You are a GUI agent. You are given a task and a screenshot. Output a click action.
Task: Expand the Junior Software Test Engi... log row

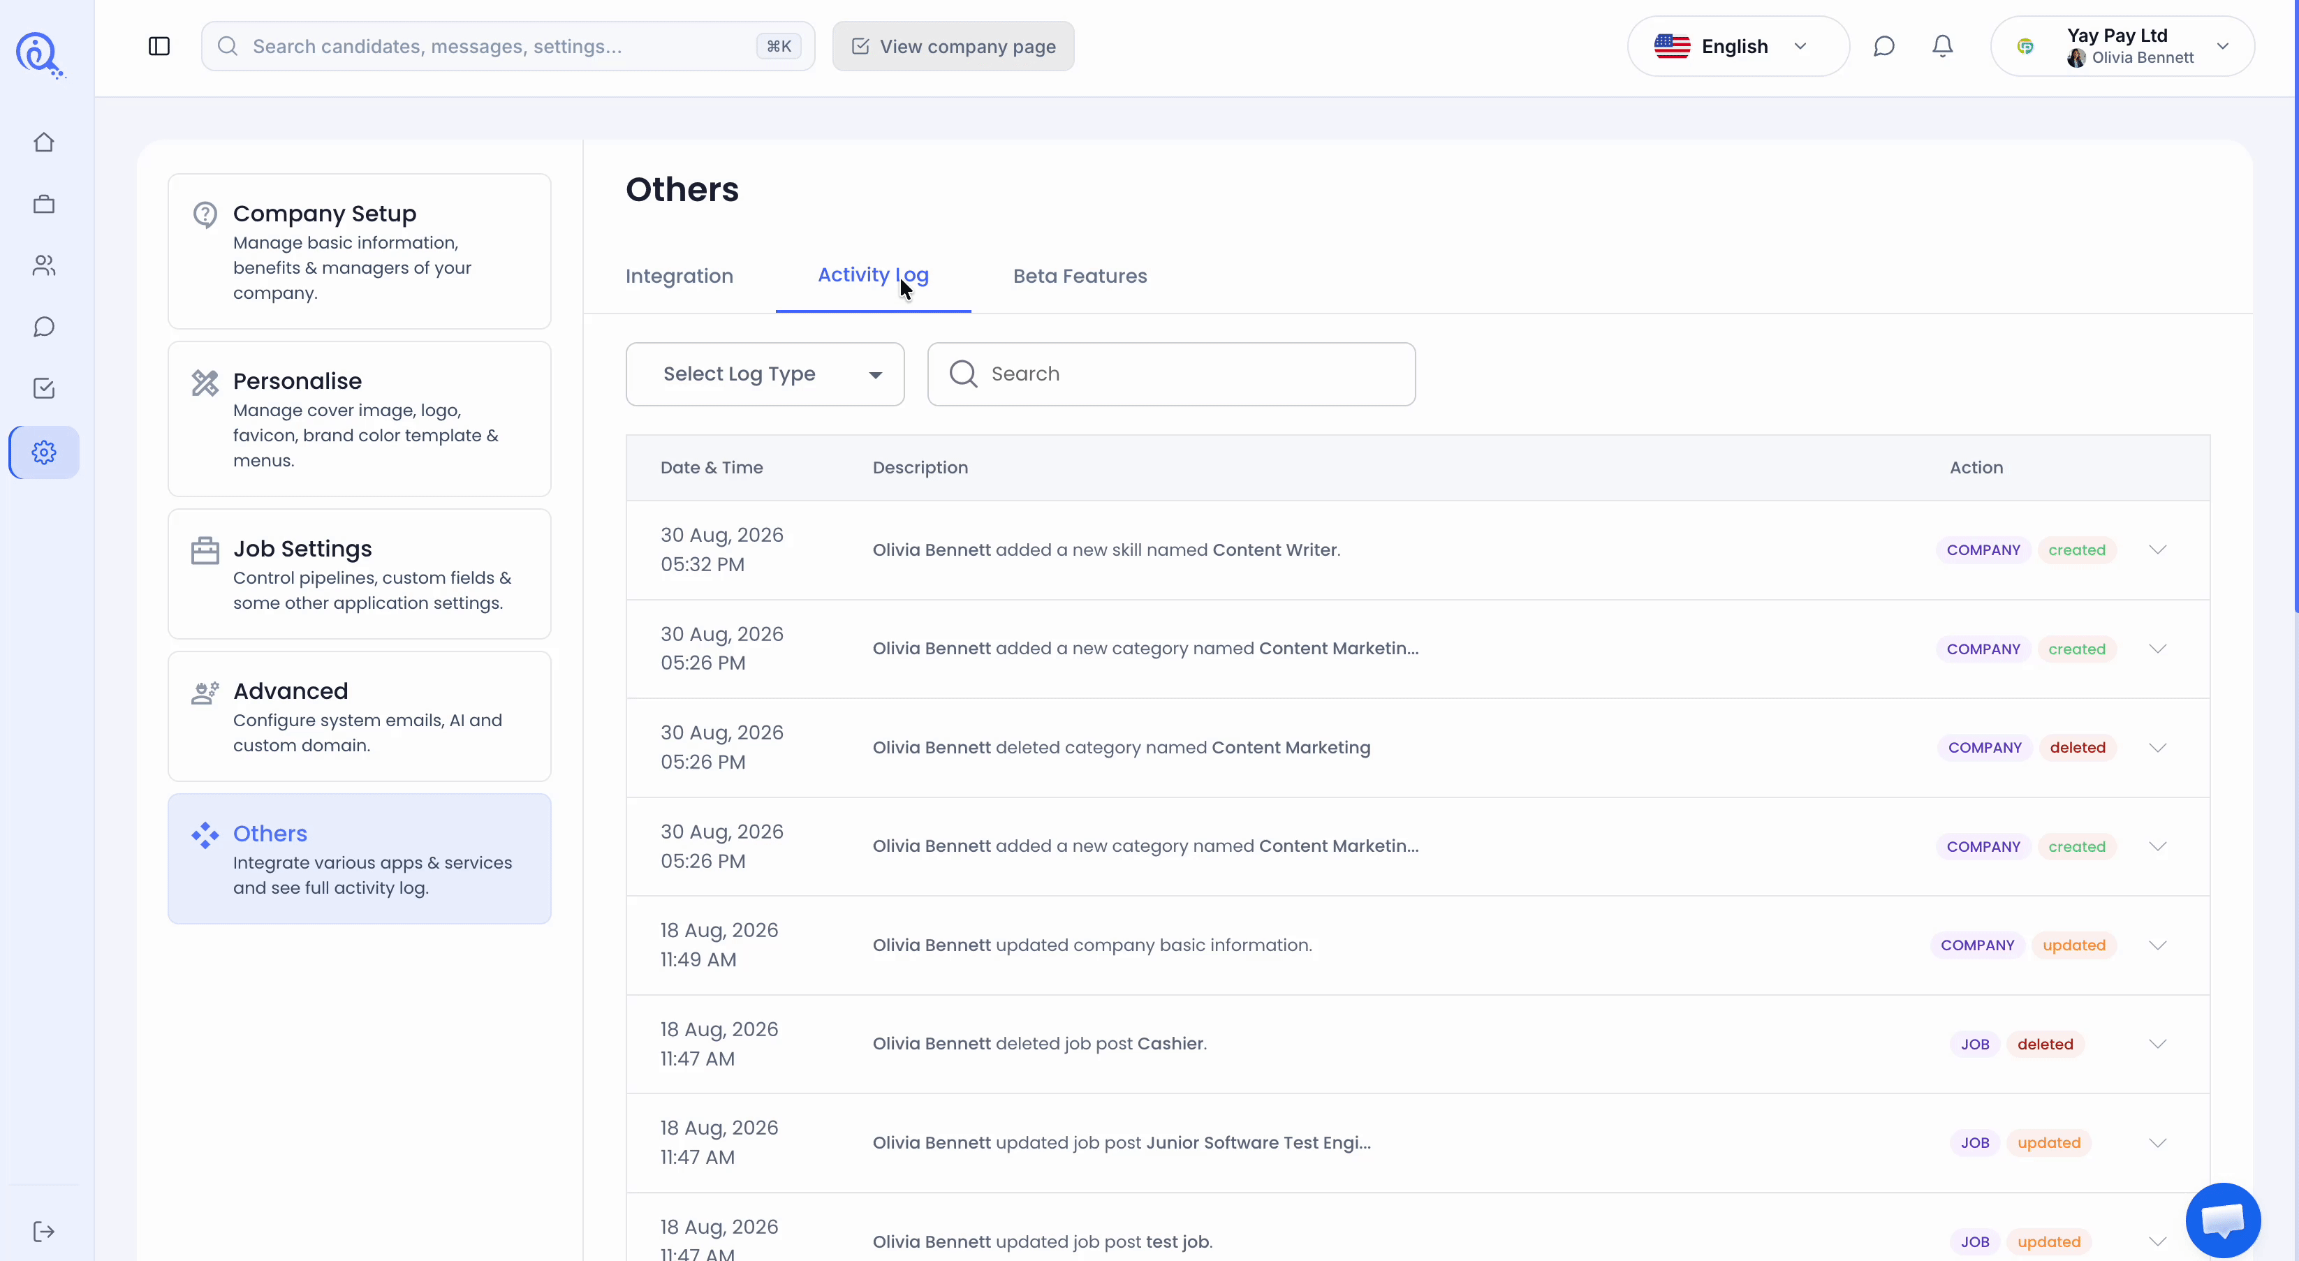2158,1143
